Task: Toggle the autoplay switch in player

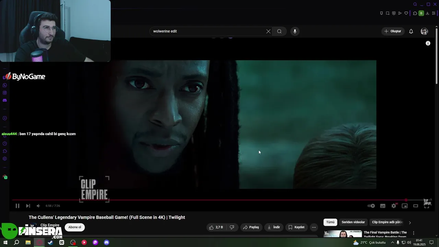Action: pyautogui.click(x=371, y=206)
